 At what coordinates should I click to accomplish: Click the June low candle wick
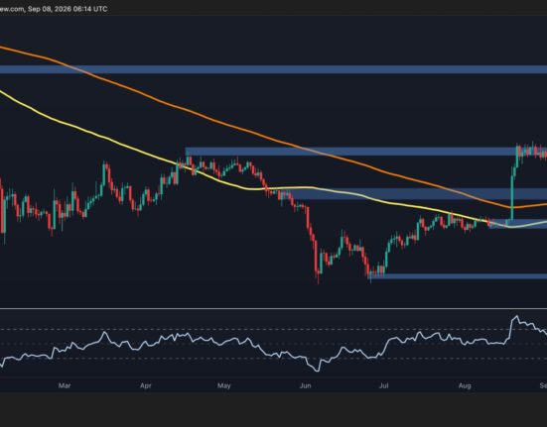coord(318,278)
